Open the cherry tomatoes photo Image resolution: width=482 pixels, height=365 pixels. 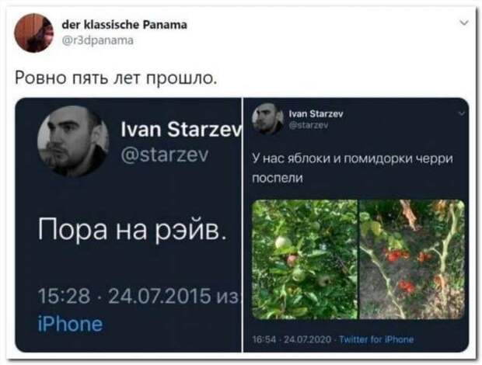click(x=412, y=259)
